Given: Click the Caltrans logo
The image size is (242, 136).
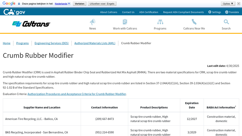Looking at the screenshot, I should click(x=31, y=24).
